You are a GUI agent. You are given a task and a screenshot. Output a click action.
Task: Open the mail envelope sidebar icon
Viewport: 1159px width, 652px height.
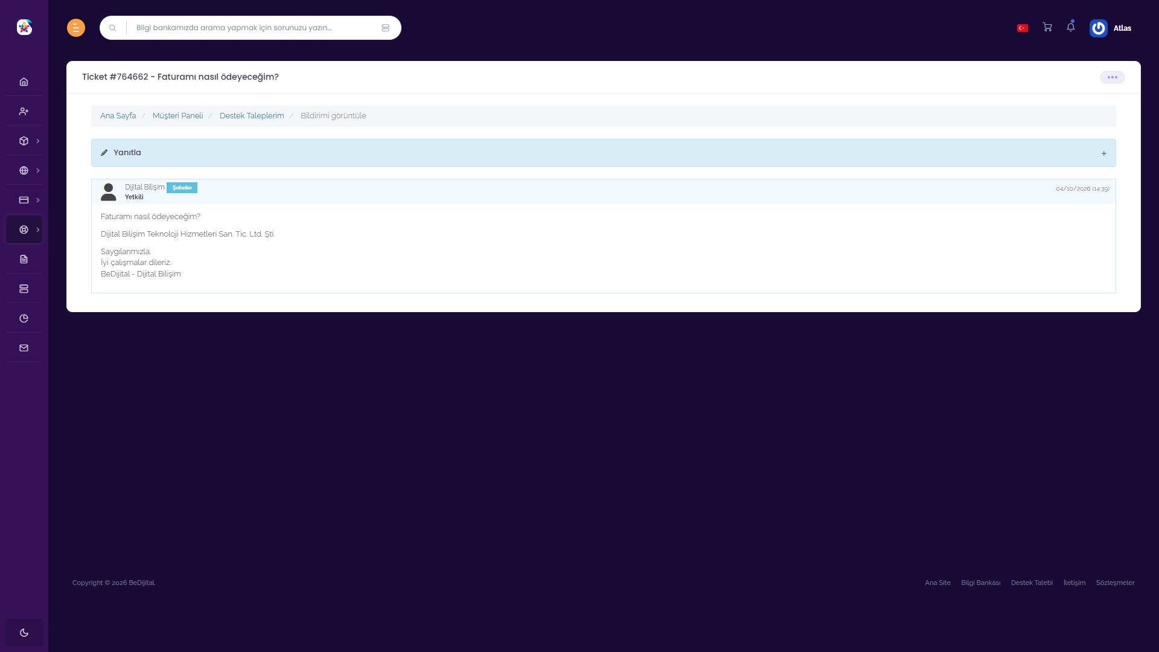pos(24,348)
